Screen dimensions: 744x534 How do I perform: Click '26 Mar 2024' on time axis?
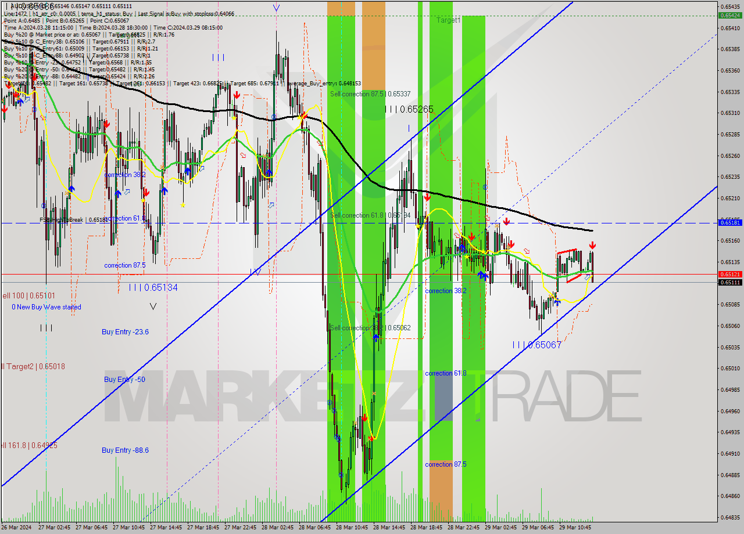coord(17,528)
